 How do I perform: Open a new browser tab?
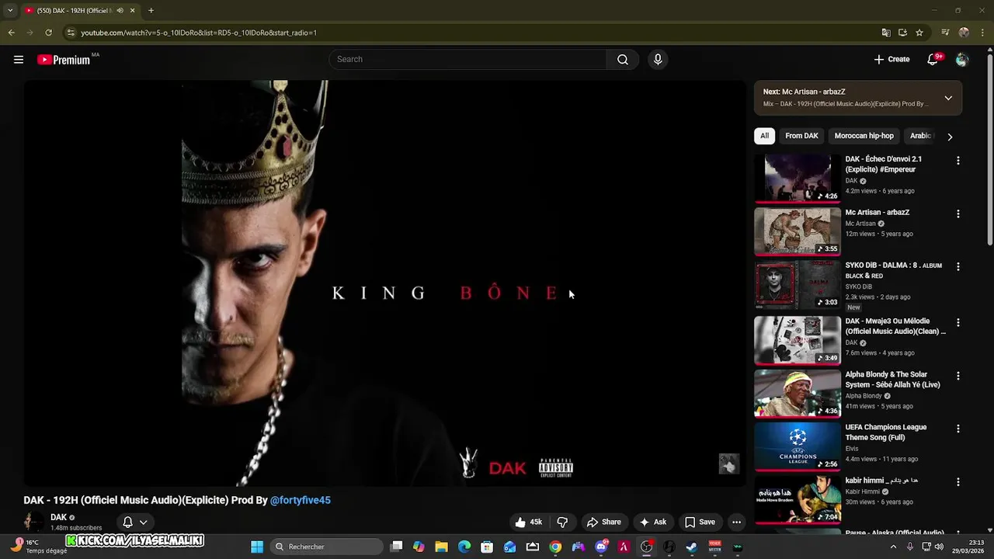tap(151, 11)
